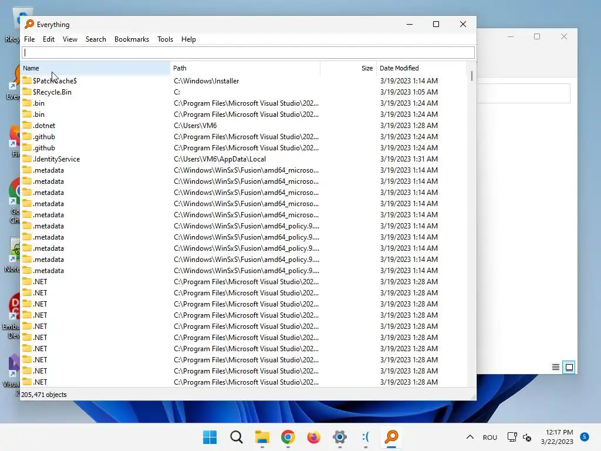This screenshot has width=601, height=451.
Task: Click path C:\Users\VM6 in .dotnet row
Action: 195,126
